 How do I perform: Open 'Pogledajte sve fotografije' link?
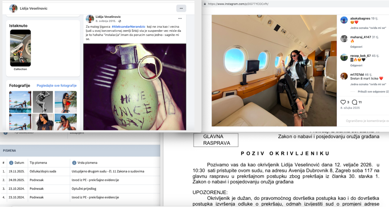point(56,86)
